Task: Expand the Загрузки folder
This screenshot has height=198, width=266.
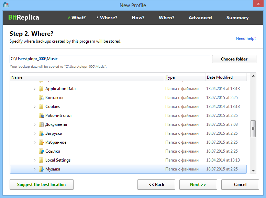Action: [x=34, y=133]
